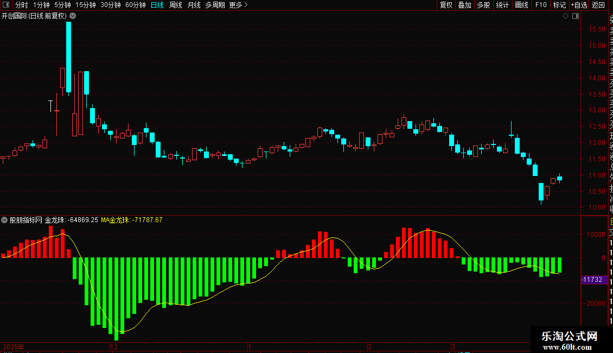Expand the 开创国际 chart title dropdown

click(73, 16)
